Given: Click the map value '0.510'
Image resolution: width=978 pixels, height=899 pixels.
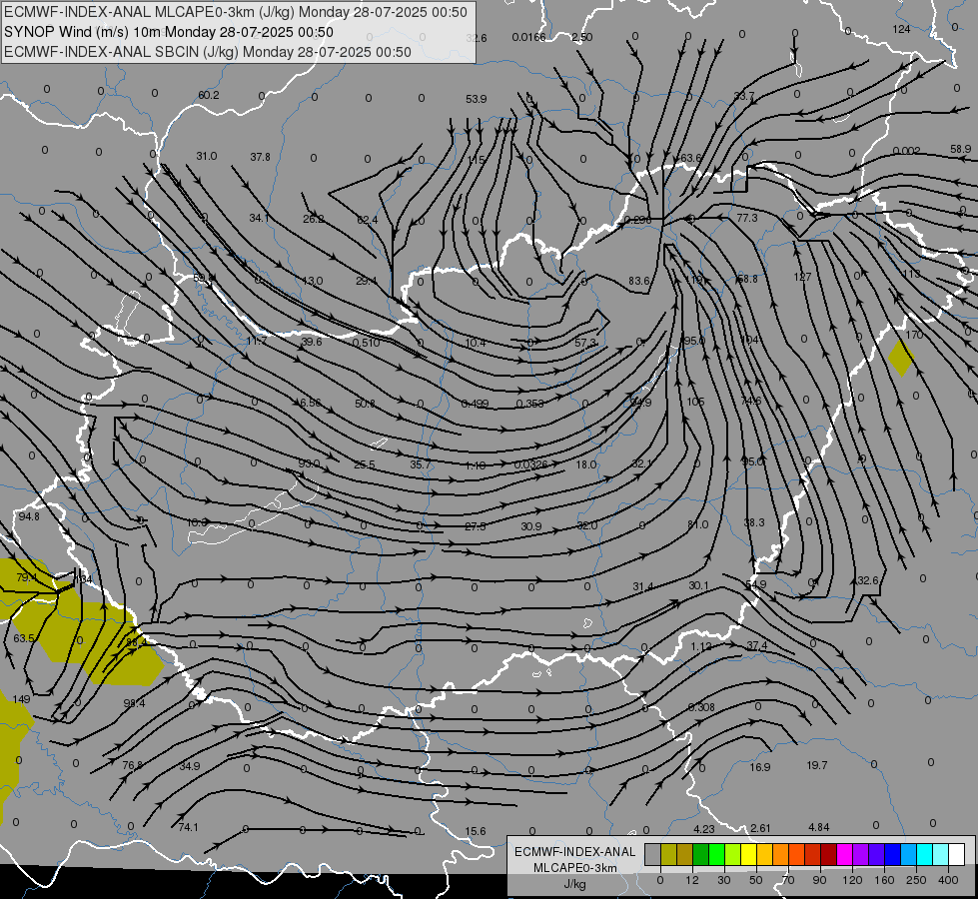Looking at the screenshot, I should coord(367,343).
